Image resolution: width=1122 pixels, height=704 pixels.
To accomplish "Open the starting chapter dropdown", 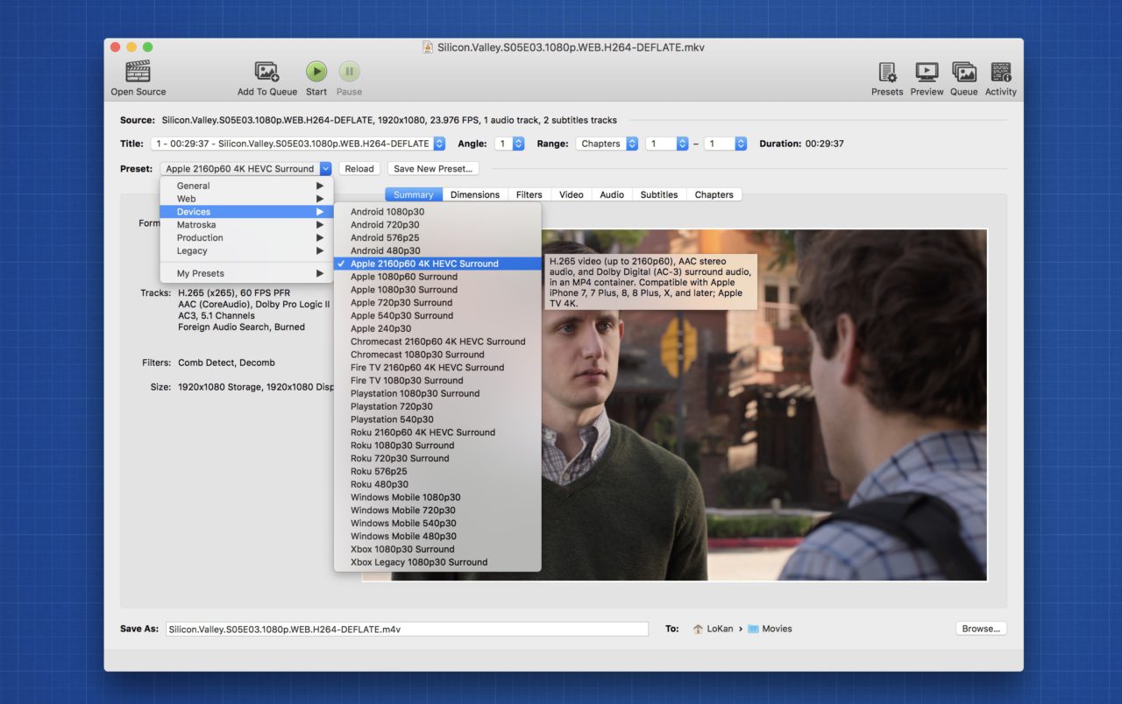I will click(667, 144).
